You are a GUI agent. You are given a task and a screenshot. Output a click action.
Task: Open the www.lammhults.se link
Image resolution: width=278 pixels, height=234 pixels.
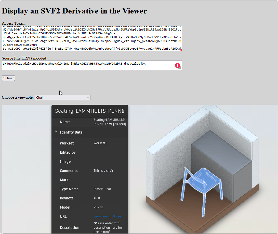pos(107,216)
